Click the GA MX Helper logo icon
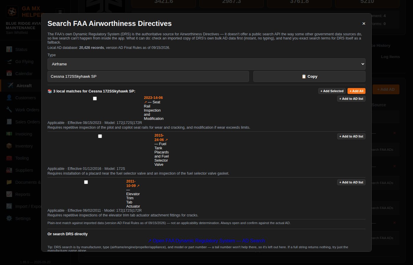Image resolution: width=413 pixels, height=265 pixels. [12, 12]
